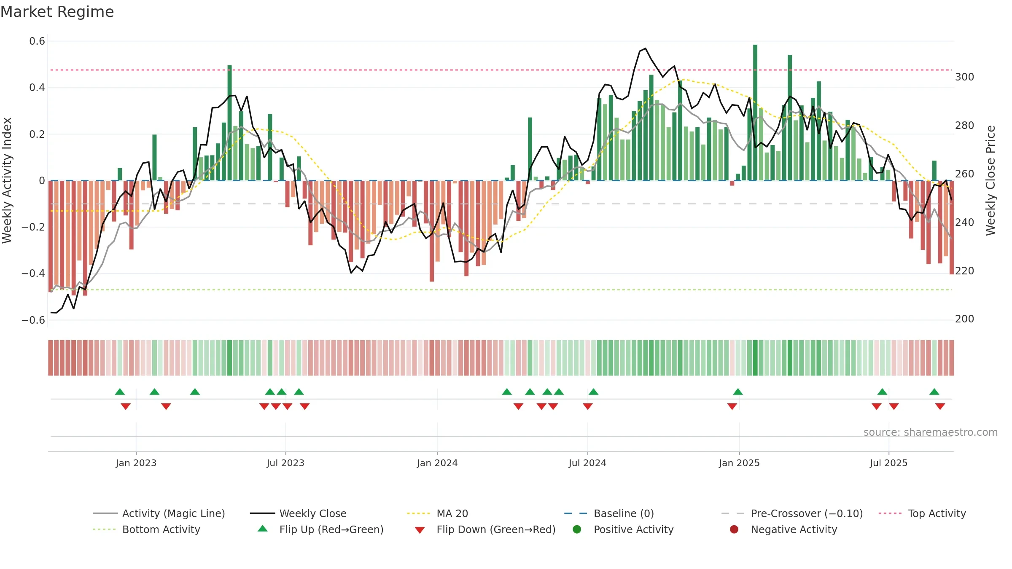Viewport: 1012px width, 569px height.
Task: Click the Market Regime chart title
Action: 57,12
